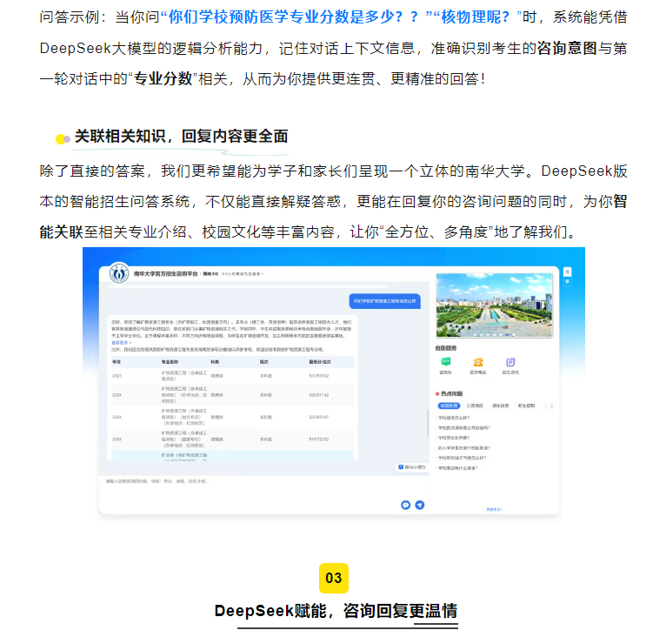Image resolution: width=666 pixels, height=637 pixels.
Task: Click the yellow dot beside 关联相关知识 heading
Action: point(62,138)
